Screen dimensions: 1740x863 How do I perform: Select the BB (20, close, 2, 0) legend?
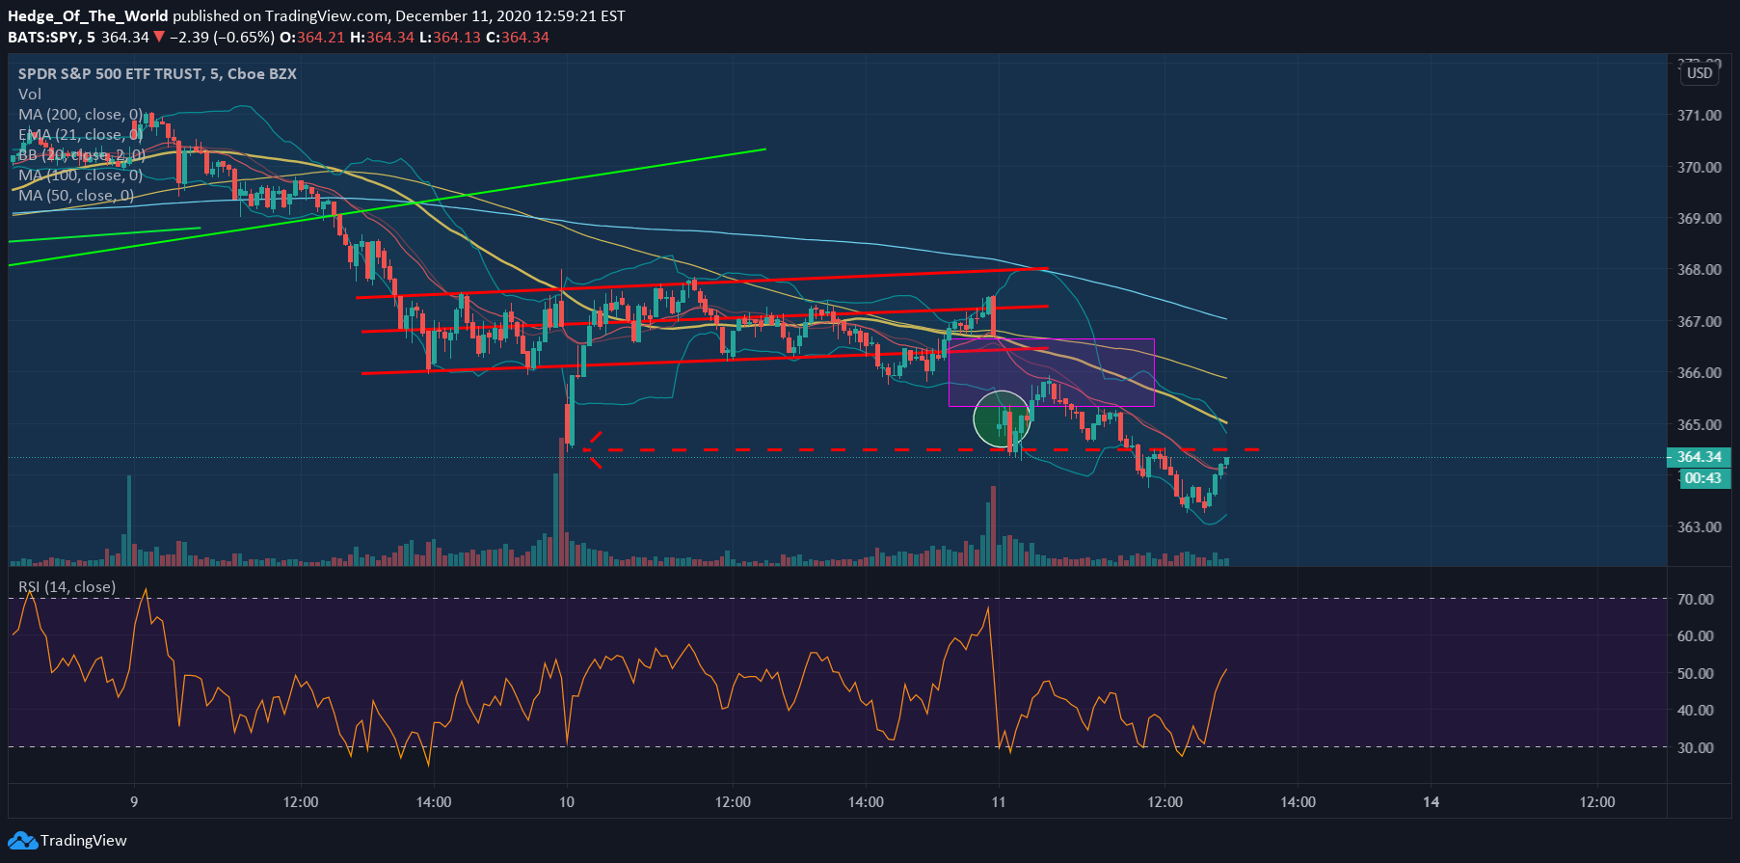tap(82, 154)
